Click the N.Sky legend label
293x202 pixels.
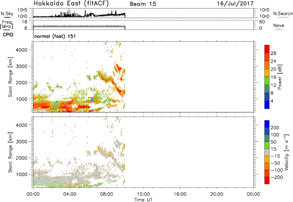pos(7,13)
